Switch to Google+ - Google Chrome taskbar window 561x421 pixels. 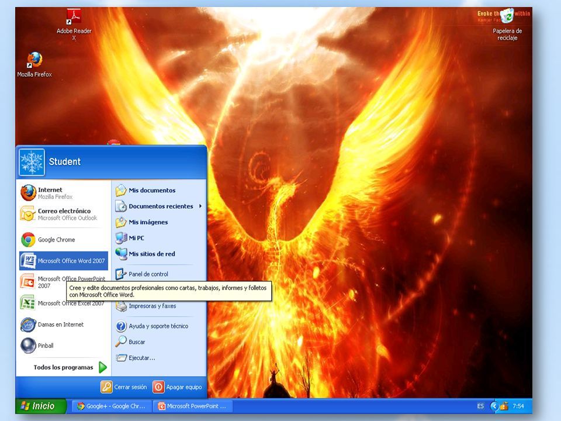click(x=113, y=406)
